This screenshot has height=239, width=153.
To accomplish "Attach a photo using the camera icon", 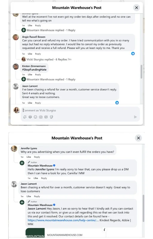I will click(x=41, y=117).
